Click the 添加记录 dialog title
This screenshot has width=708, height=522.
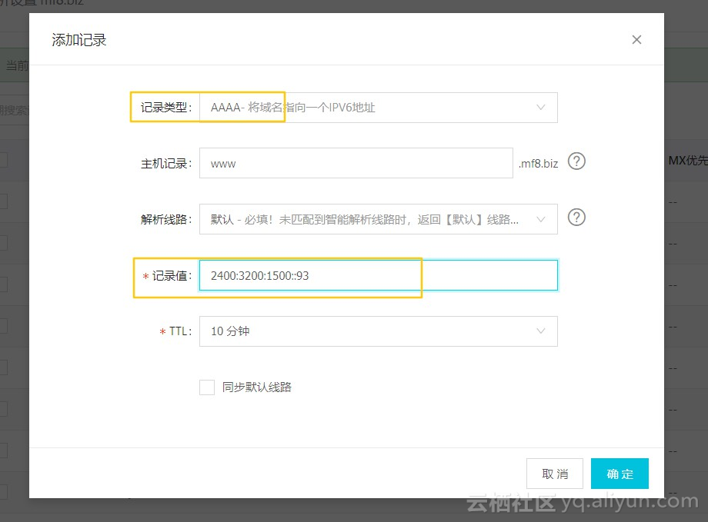[79, 40]
